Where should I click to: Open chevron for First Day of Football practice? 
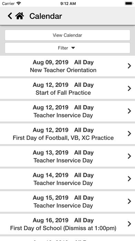pyautogui.click(x=129, y=134)
